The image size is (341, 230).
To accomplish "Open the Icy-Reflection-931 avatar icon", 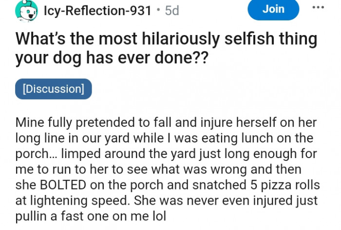I will coord(26,10).
